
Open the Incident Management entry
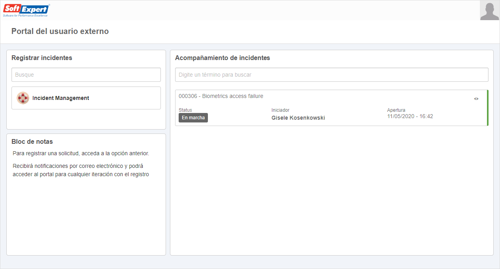pyautogui.click(x=86, y=98)
